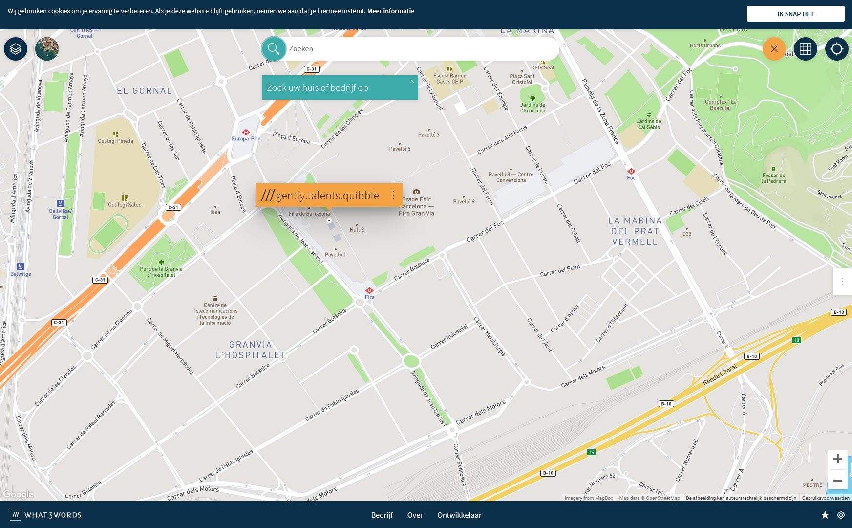Click the LA MARINA DEL PRAT VERMELL label
852x528 pixels.
(635, 231)
